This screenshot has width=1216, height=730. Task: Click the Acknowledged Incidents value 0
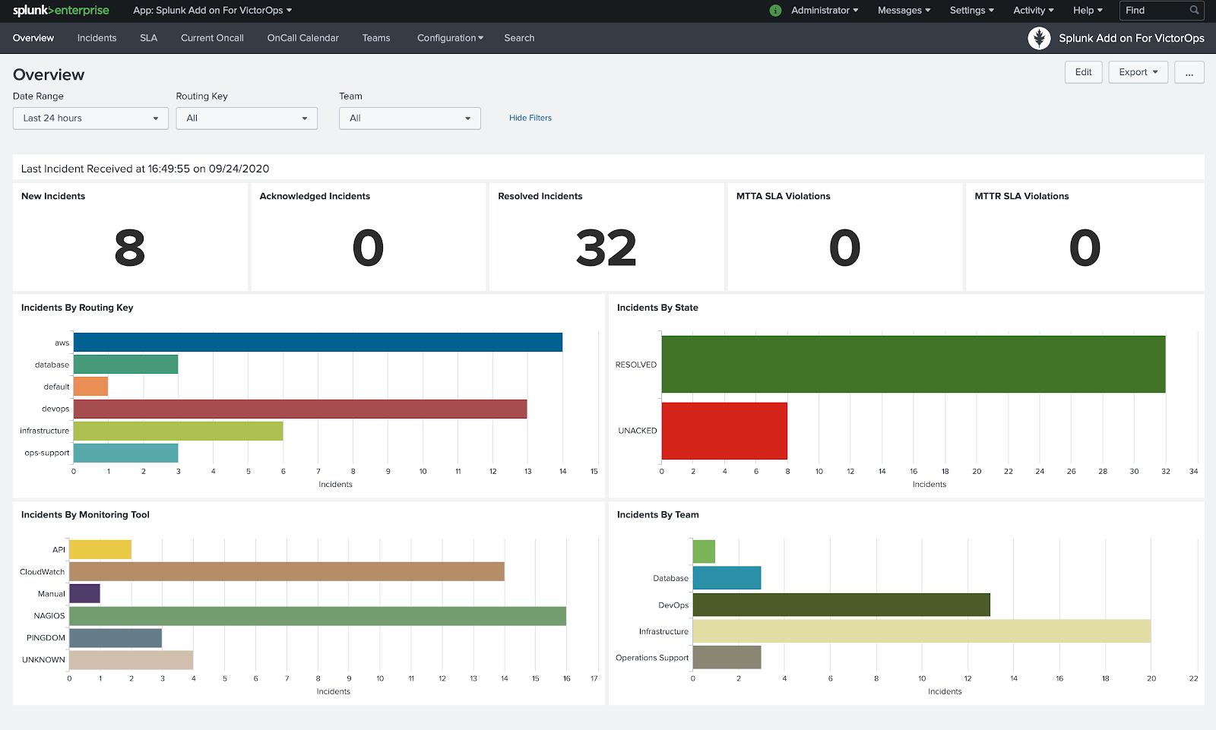(x=368, y=248)
